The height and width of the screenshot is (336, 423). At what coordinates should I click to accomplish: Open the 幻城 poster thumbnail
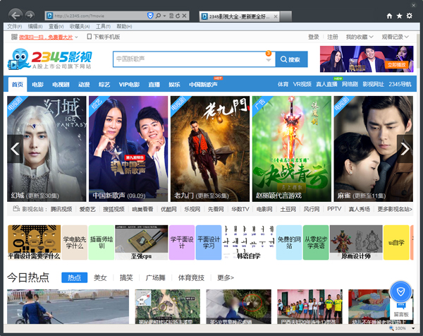click(47, 149)
